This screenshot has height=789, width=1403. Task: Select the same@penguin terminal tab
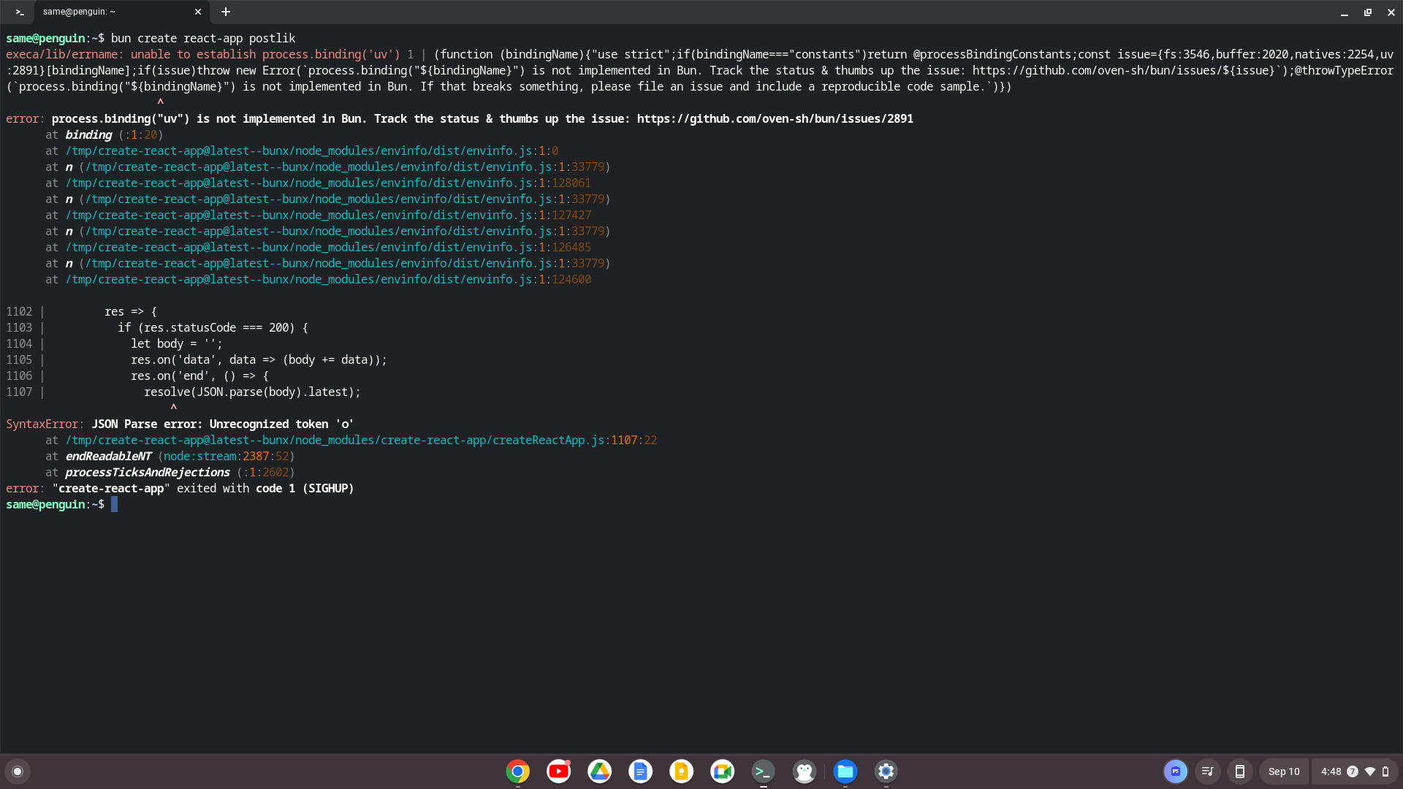click(102, 12)
